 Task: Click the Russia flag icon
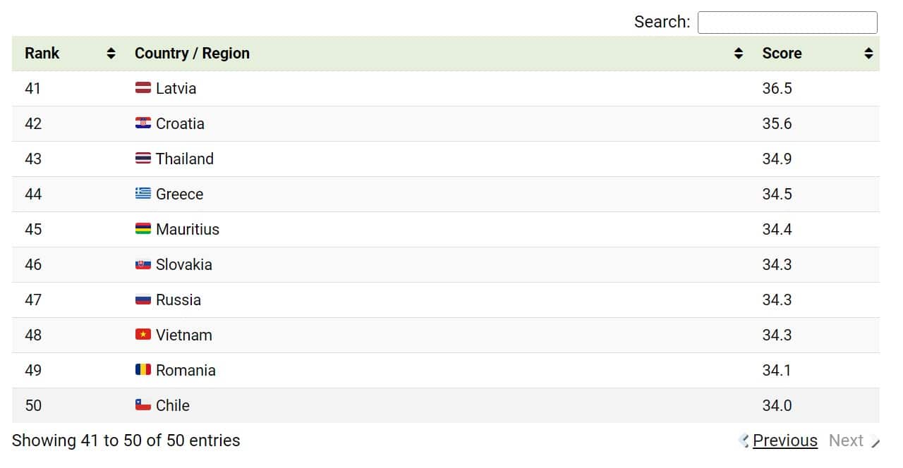click(x=143, y=300)
